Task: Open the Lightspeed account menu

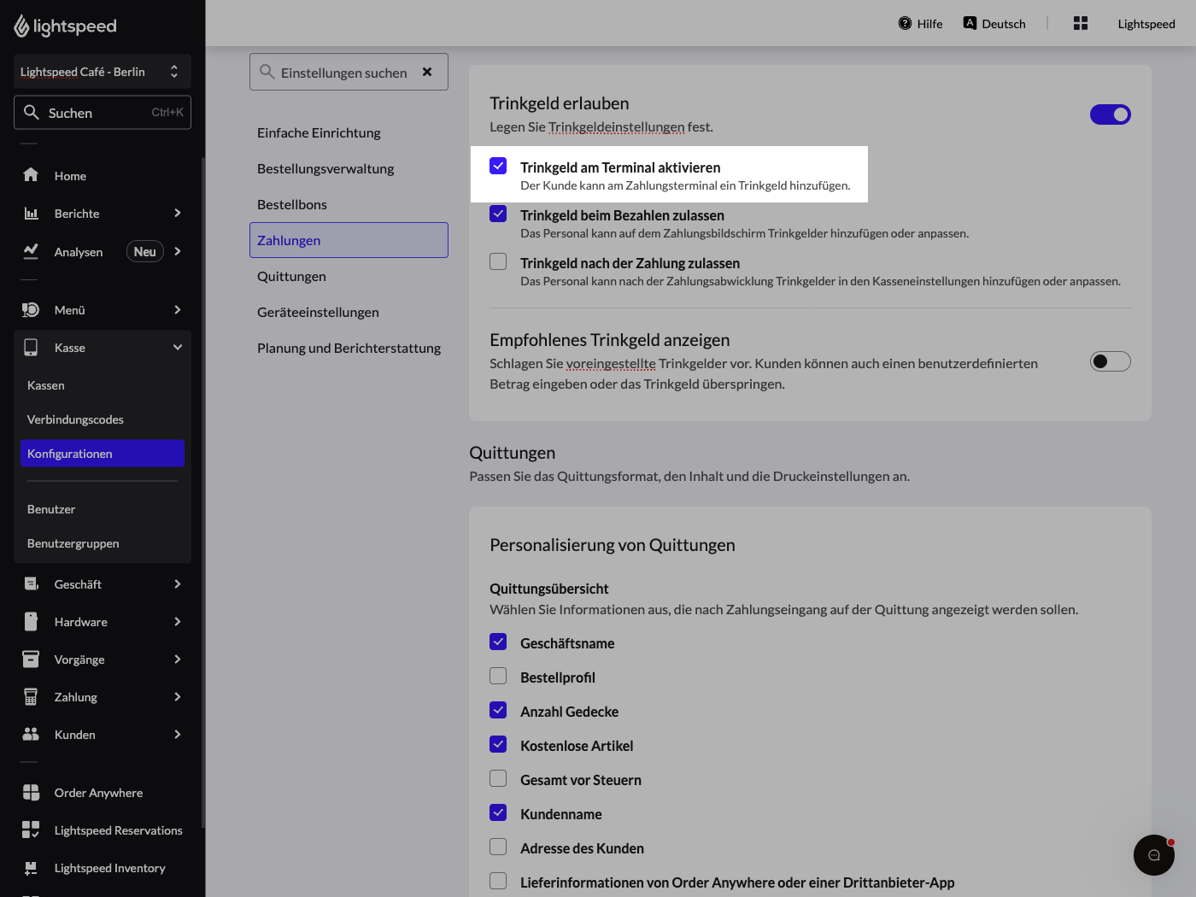Action: click(x=1146, y=23)
